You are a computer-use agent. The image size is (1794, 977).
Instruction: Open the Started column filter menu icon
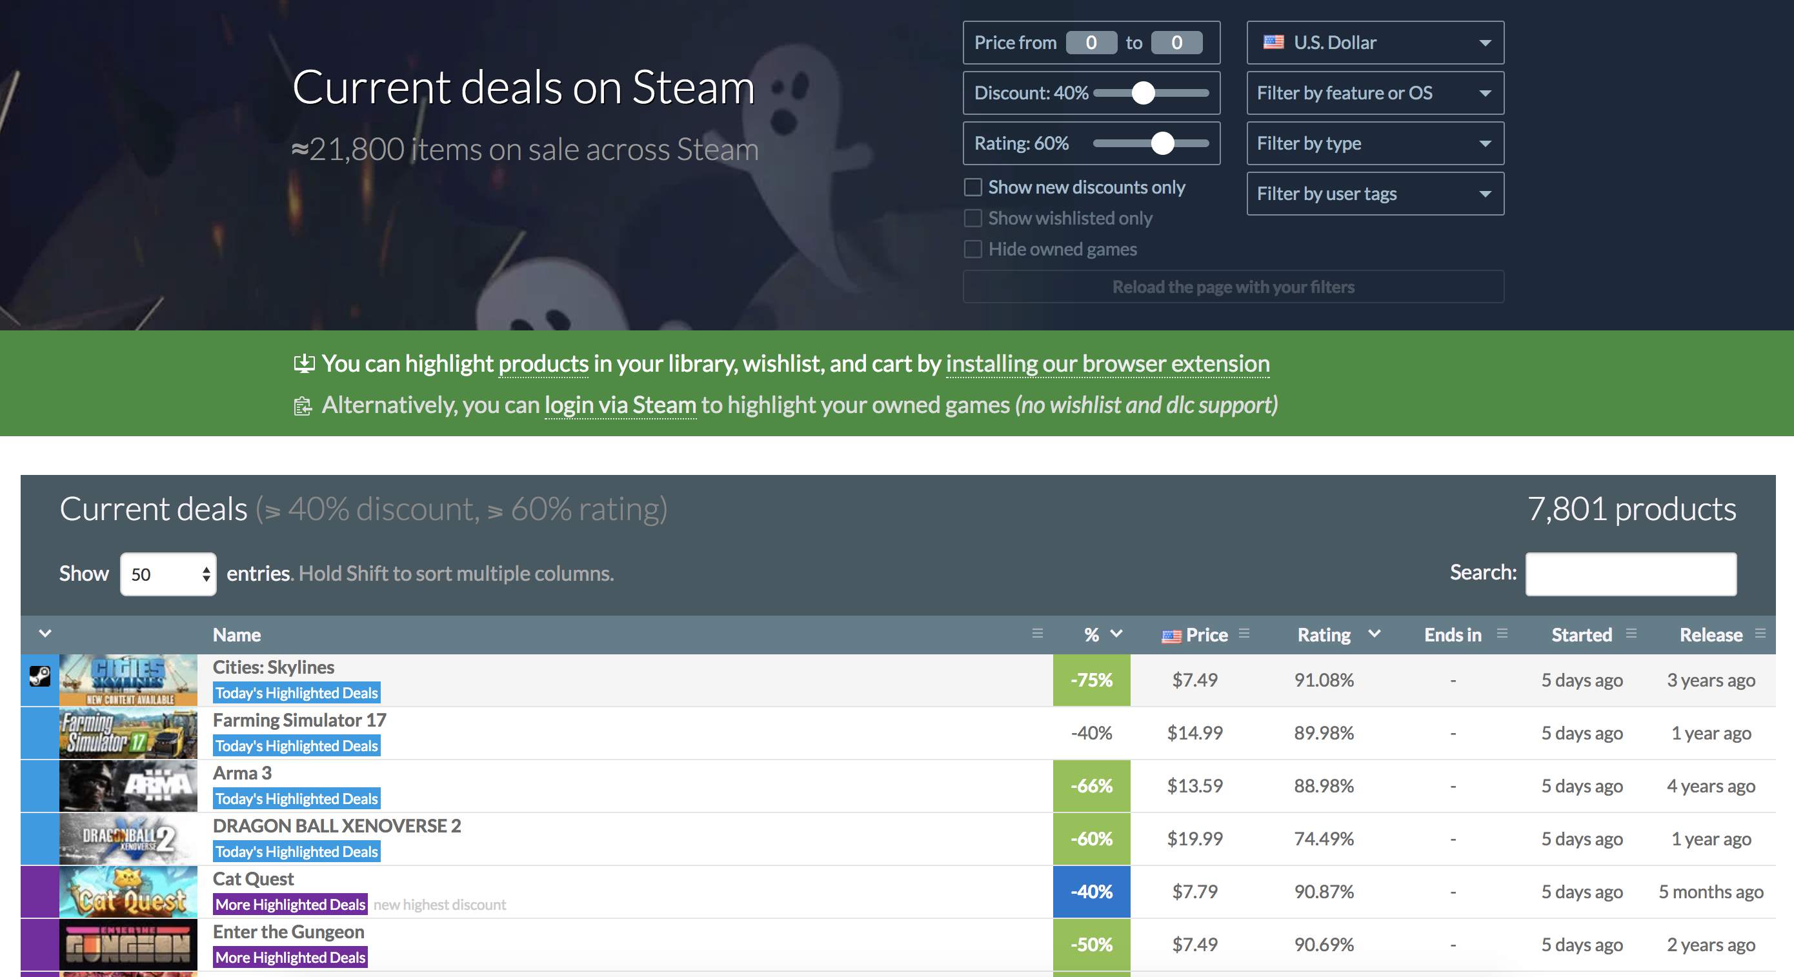1633,634
